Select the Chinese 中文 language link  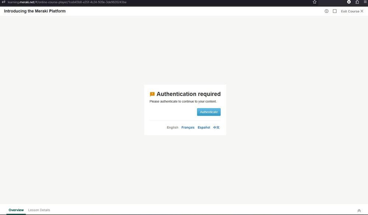[x=216, y=128]
